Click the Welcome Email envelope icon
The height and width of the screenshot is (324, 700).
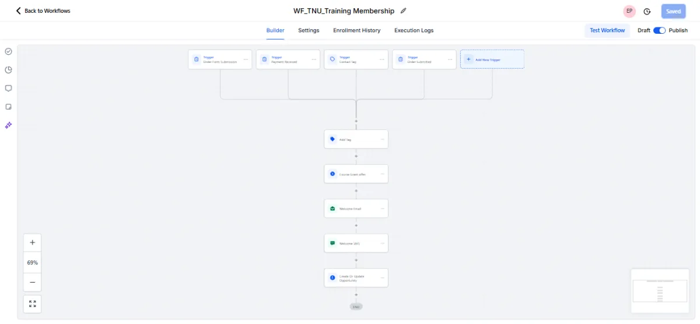(x=332, y=209)
